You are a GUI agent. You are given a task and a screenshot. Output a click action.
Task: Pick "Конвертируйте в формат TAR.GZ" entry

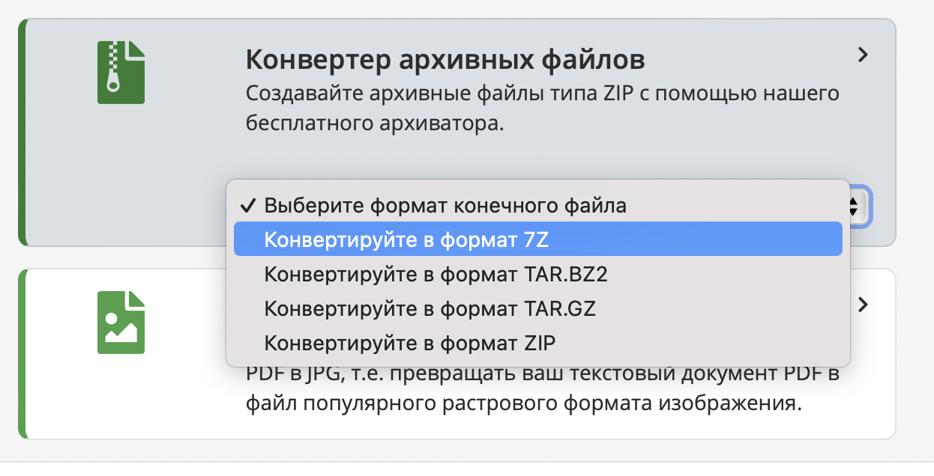click(430, 308)
